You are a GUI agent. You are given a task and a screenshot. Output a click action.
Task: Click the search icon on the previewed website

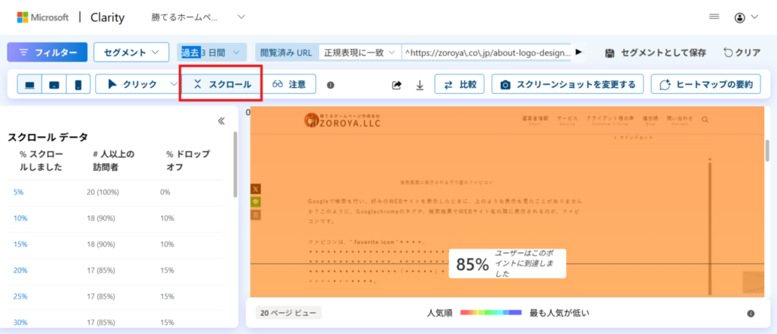(706, 119)
